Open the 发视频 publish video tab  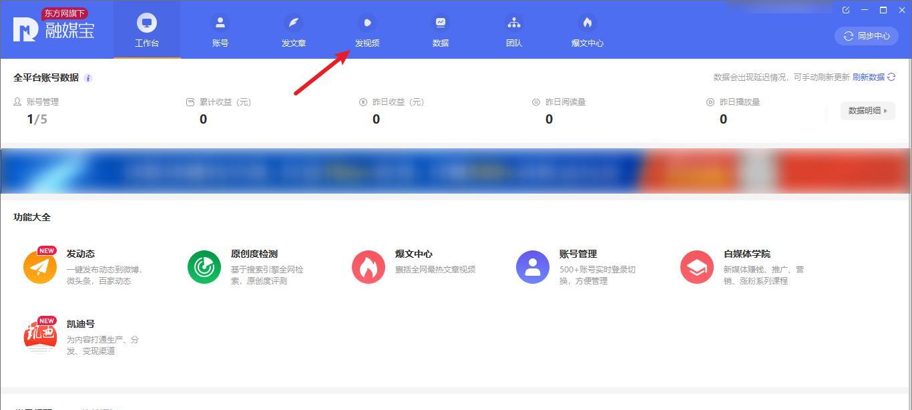click(367, 31)
